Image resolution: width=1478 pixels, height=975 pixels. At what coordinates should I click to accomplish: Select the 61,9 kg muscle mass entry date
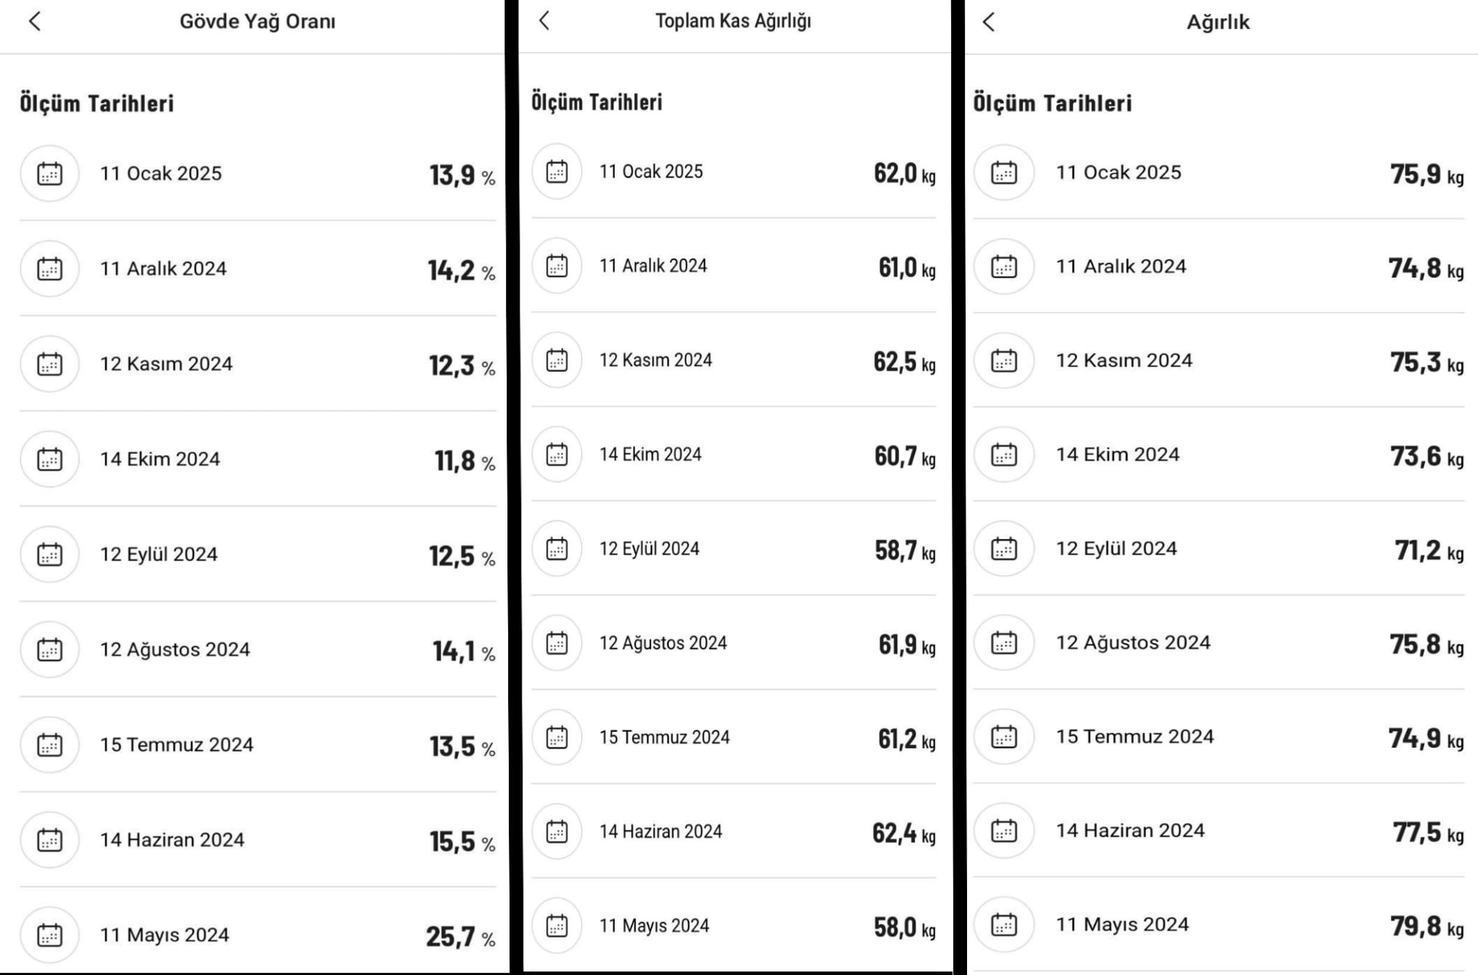coord(663,643)
